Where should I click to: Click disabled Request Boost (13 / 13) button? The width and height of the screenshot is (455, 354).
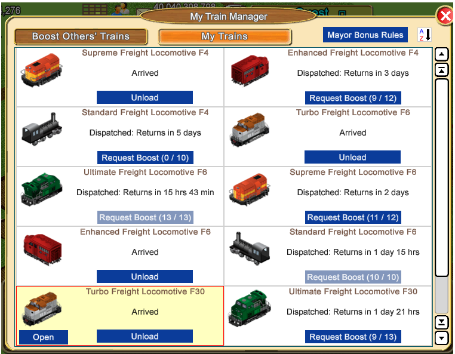pyautogui.click(x=145, y=217)
